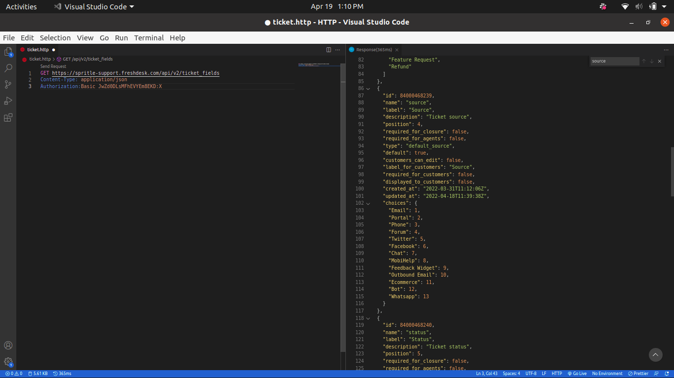The height and width of the screenshot is (378, 674).
Task: Open the notifications bell in status bar
Action: 668,374
